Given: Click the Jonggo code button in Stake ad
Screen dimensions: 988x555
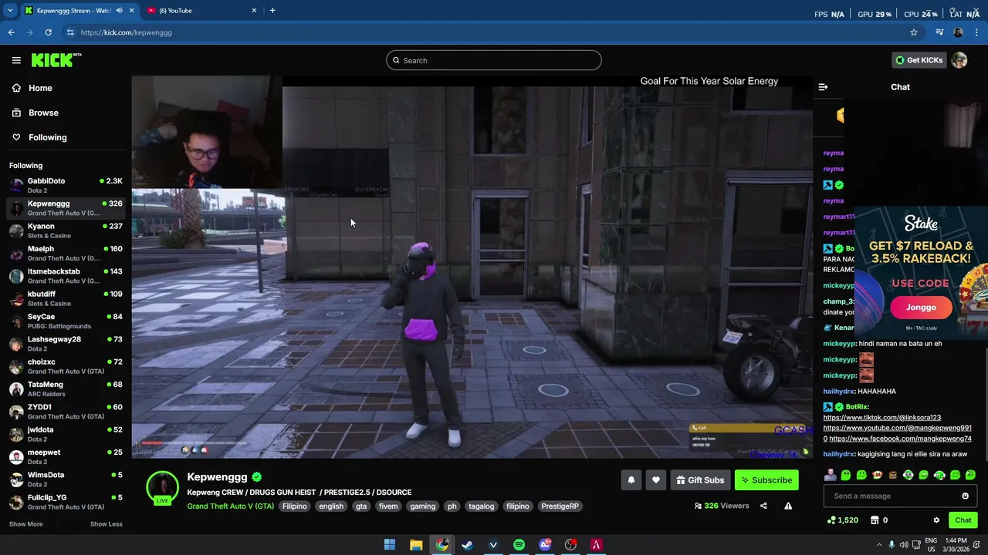Looking at the screenshot, I should (x=921, y=308).
